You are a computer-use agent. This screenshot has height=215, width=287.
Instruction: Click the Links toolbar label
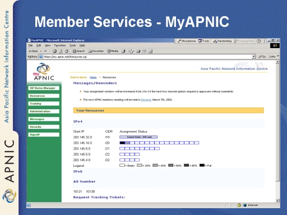272,57
